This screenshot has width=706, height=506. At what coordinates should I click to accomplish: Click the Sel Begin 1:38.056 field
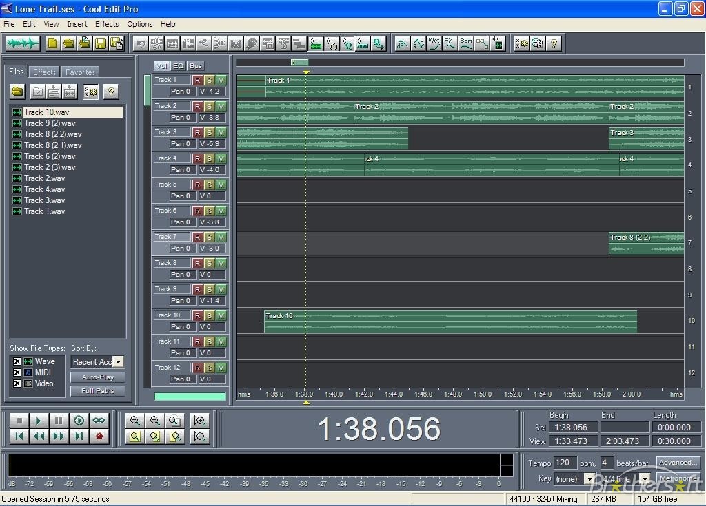(x=573, y=428)
